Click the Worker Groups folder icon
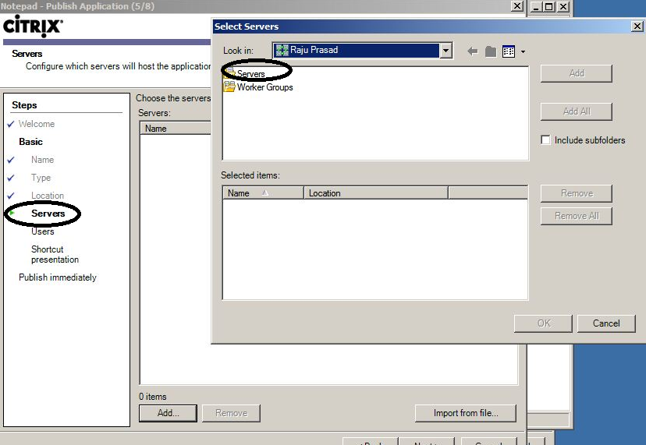This screenshot has width=646, height=445. point(229,87)
